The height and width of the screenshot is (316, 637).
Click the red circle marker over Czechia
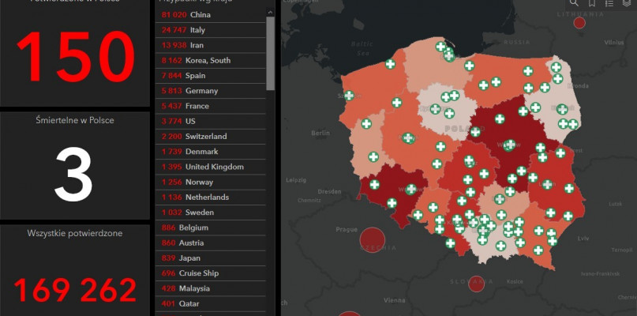tap(372, 239)
